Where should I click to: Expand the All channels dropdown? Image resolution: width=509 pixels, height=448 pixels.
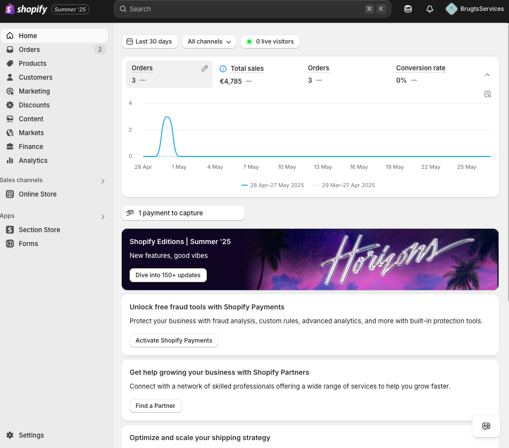coord(209,42)
